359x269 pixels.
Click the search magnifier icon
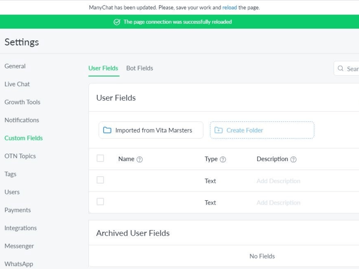pyautogui.click(x=340, y=68)
